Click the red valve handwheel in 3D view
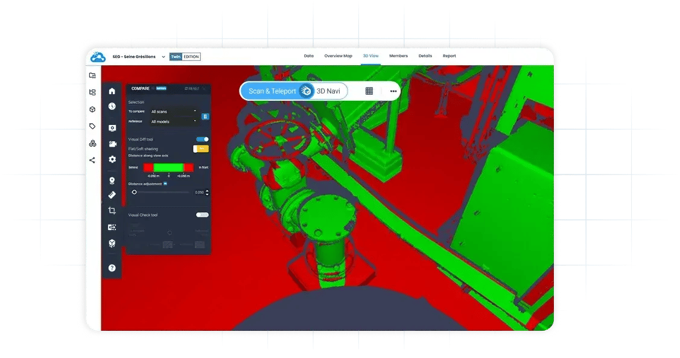 tap(278, 139)
